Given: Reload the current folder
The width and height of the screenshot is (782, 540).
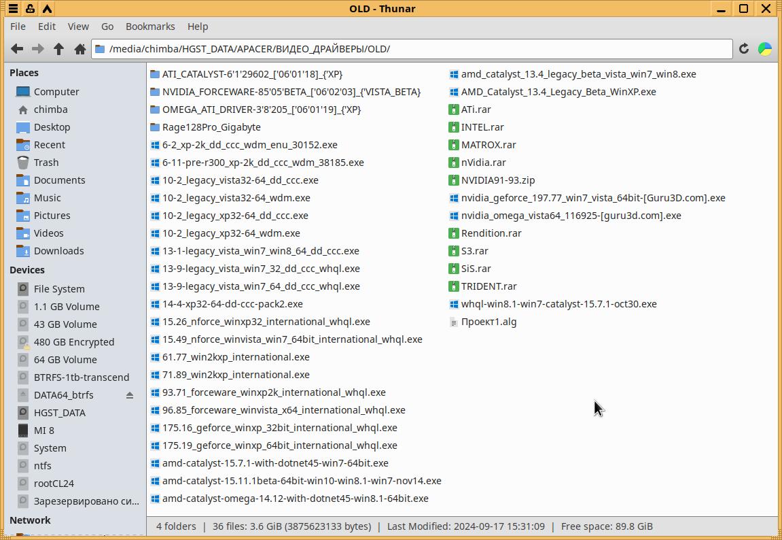Looking at the screenshot, I should [x=743, y=48].
